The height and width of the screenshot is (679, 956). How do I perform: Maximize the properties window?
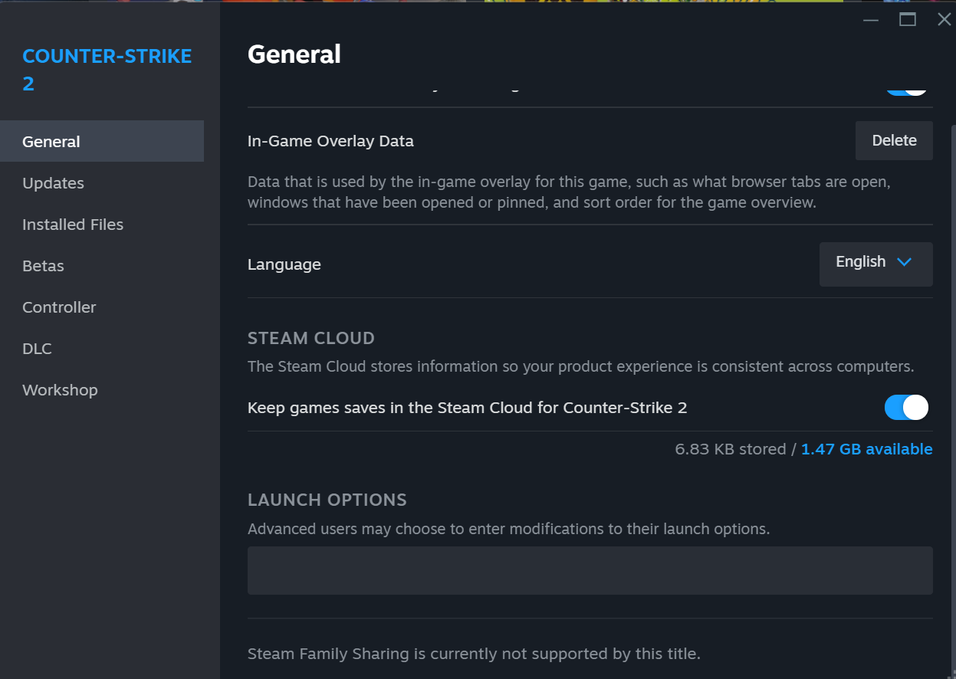907,20
